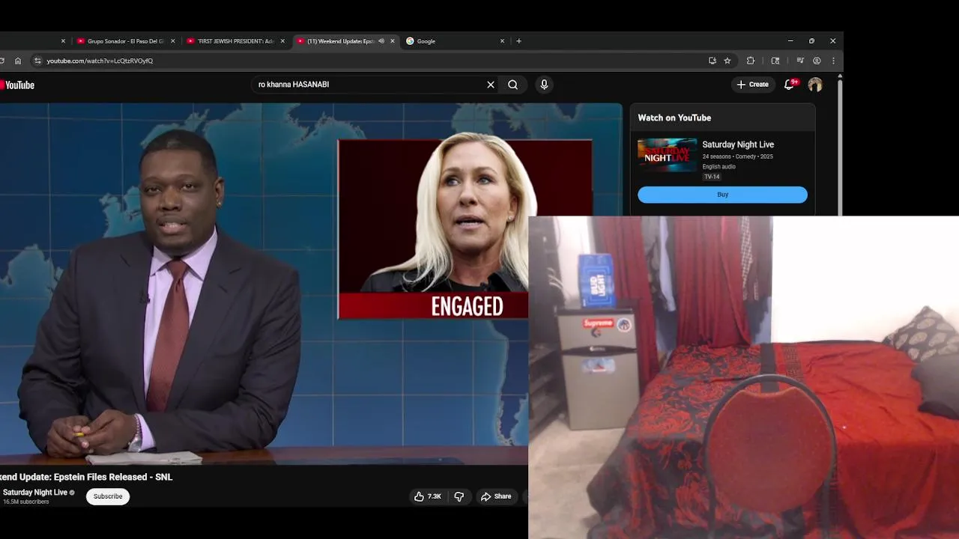
Task: Subscribe to Saturday Night Live channel
Action: coord(108,496)
